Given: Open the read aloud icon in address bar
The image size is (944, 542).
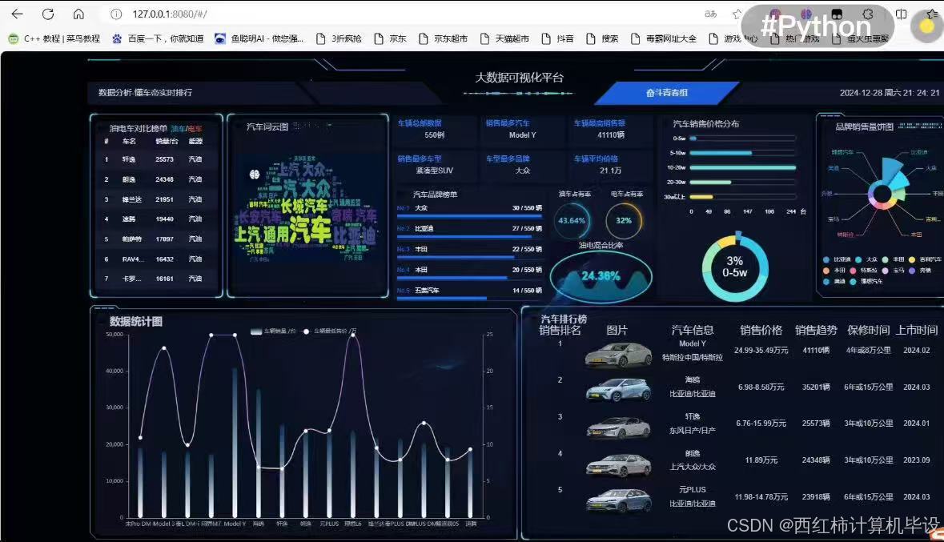Looking at the screenshot, I should point(710,14).
